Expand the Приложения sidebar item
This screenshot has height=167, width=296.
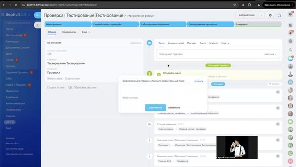(15, 110)
